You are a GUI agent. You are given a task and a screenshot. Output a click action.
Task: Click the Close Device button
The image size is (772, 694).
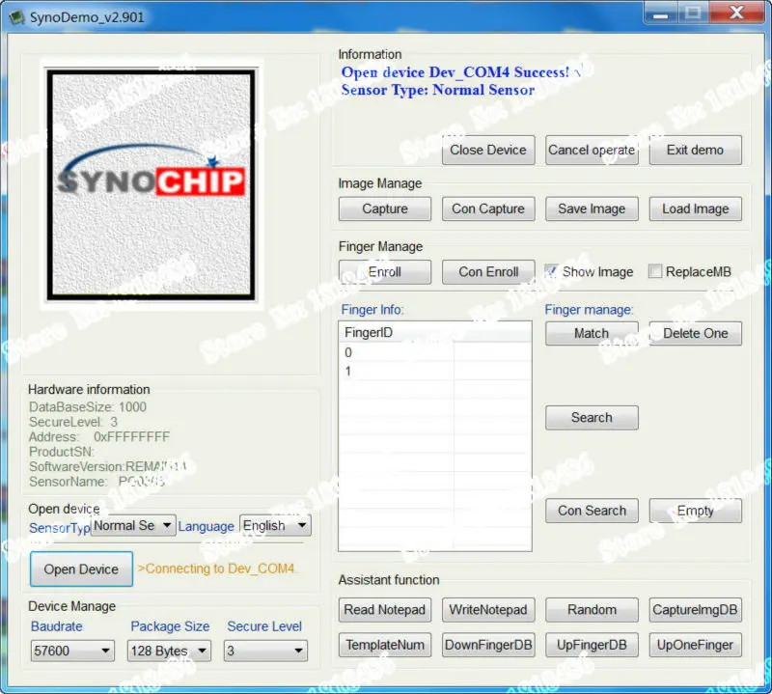488,150
